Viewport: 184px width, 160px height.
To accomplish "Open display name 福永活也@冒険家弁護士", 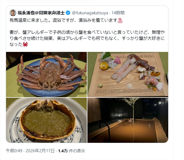I will (x=41, y=13).
